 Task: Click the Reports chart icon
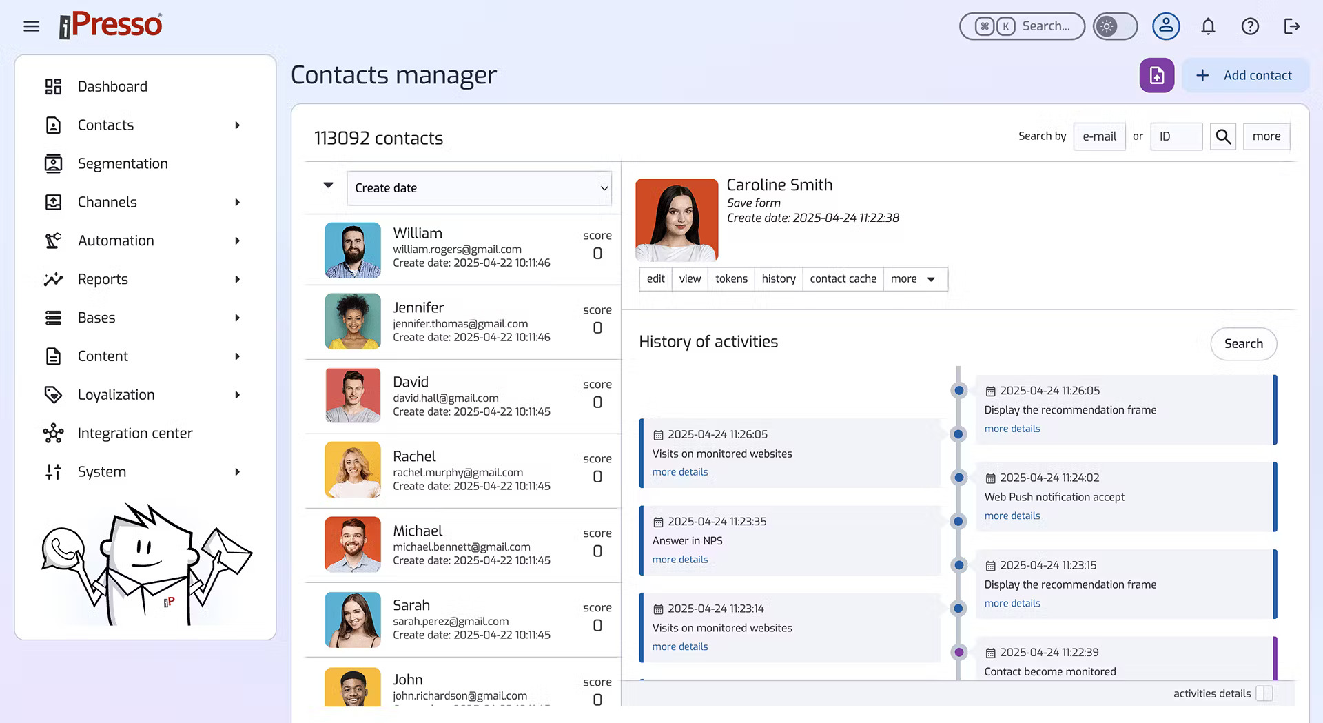53,279
